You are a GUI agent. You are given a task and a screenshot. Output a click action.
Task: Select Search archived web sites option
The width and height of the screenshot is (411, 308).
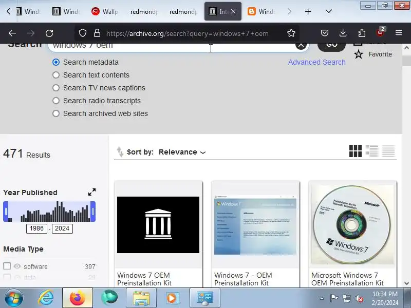[56, 113]
